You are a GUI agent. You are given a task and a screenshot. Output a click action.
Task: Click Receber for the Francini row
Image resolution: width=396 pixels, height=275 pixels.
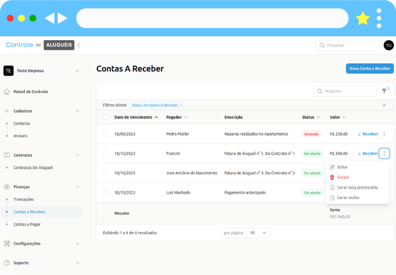pyautogui.click(x=368, y=153)
